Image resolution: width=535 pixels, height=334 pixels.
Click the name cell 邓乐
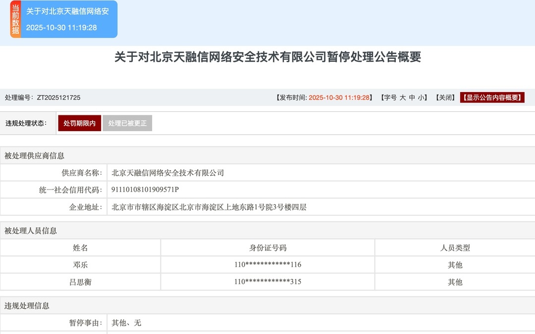pos(80,265)
